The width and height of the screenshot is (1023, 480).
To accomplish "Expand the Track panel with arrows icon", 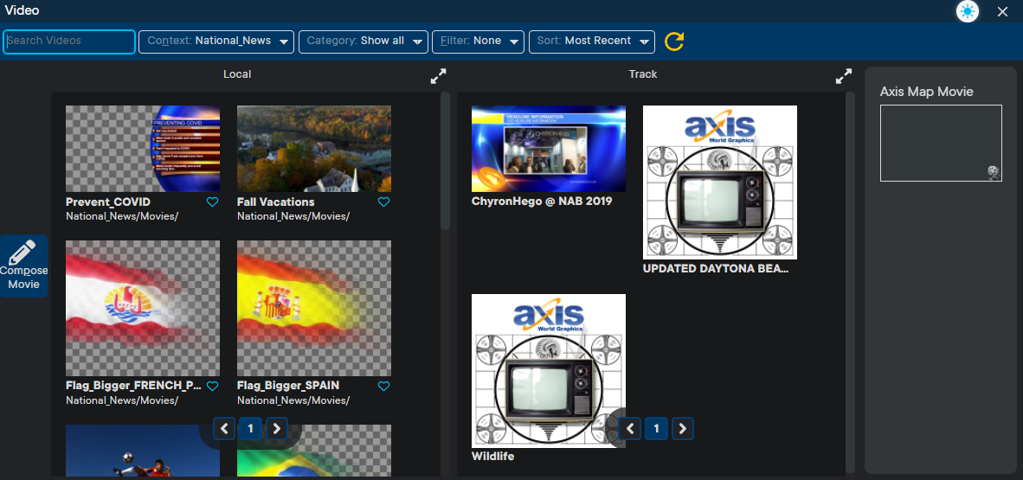I will [x=843, y=76].
